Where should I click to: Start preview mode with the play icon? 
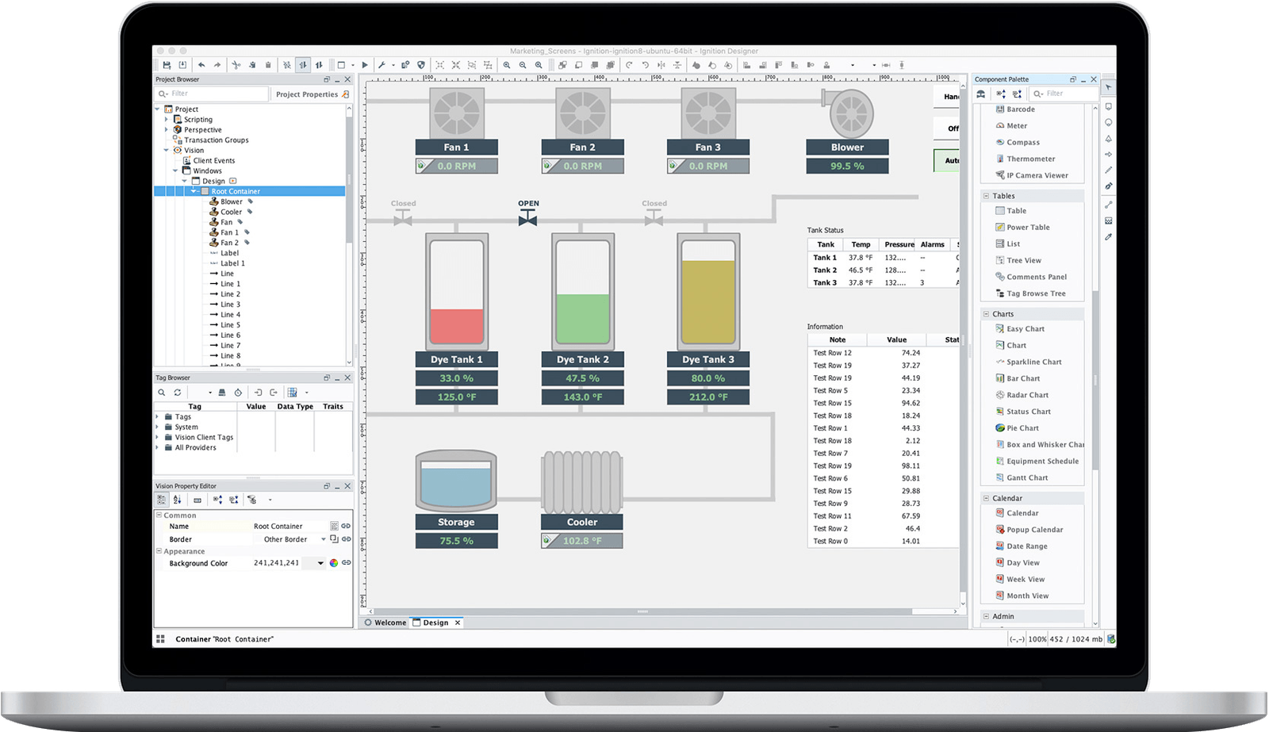pyautogui.click(x=365, y=65)
